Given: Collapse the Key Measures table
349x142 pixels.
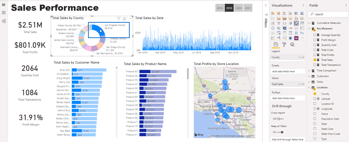Looking at the screenshot, I should [x=309, y=29].
